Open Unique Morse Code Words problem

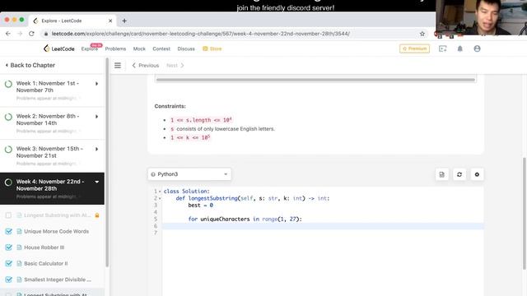pyautogui.click(x=57, y=231)
